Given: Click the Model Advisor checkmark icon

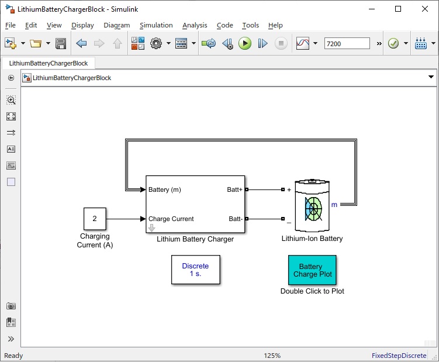Looking at the screenshot, I should tap(393, 43).
